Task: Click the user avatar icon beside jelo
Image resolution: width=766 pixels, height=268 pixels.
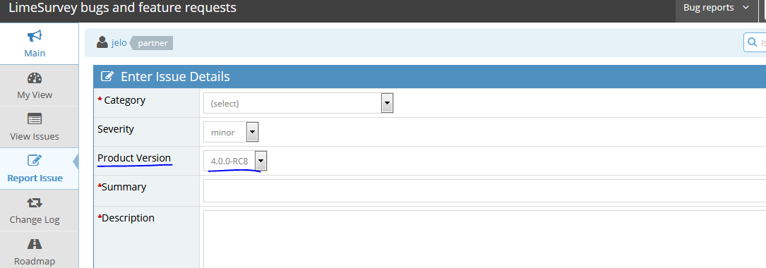Action: point(102,42)
